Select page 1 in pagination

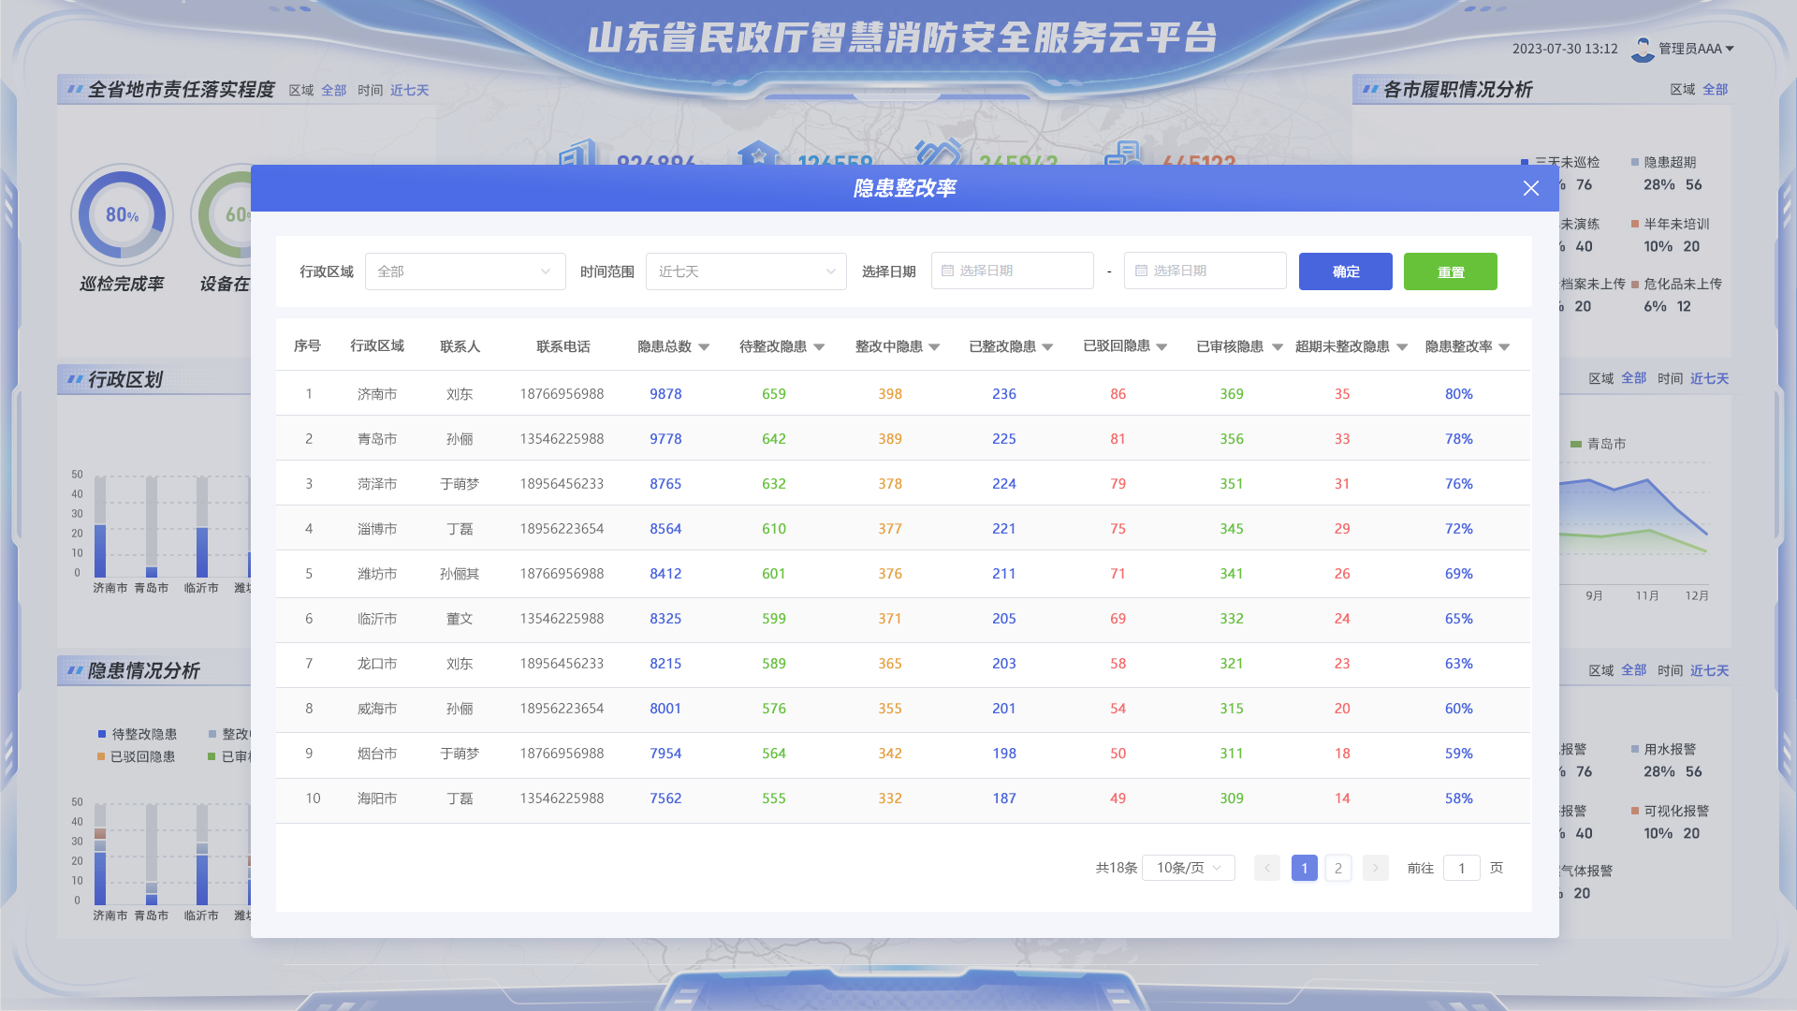click(1304, 868)
